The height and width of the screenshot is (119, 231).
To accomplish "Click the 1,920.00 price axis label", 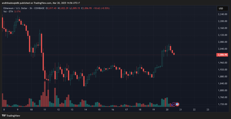I will click(x=222, y=70).
